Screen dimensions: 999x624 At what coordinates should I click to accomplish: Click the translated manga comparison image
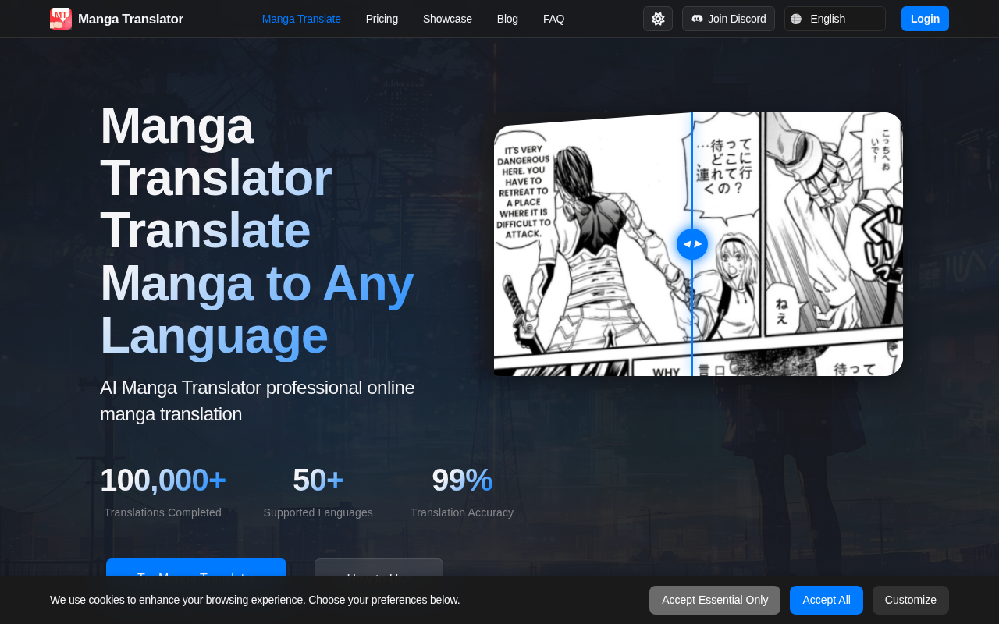tap(699, 244)
